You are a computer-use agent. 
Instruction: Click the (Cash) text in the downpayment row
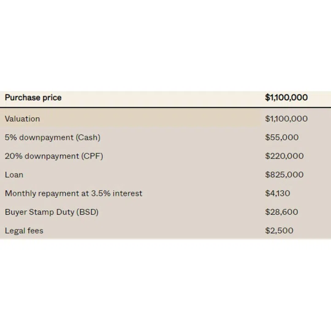click(88, 137)
